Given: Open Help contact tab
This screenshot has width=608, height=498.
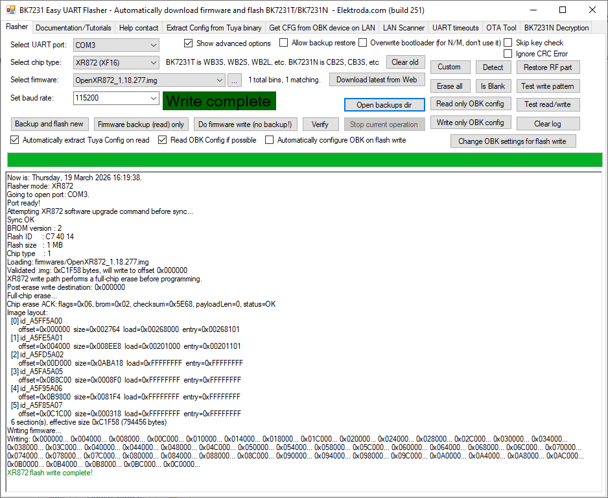Looking at the screenshot, I should tap(139, 28).
